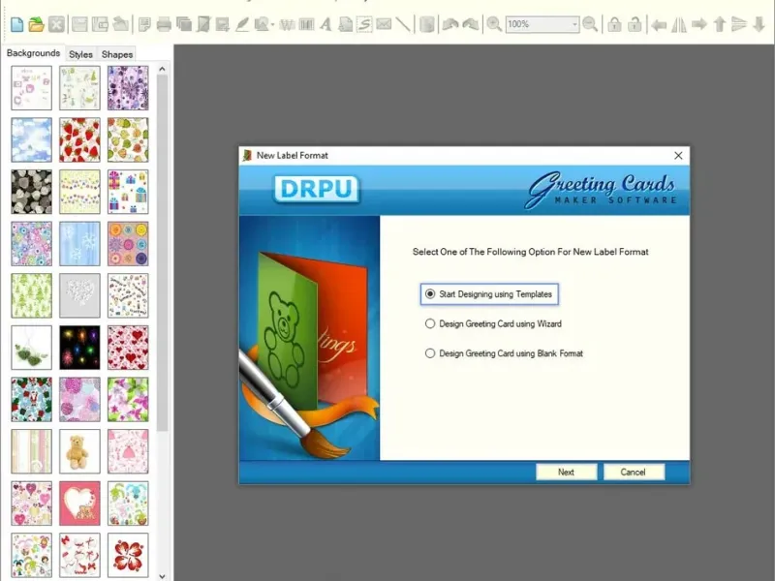
Task: Switch to the Backgrounds tab
Action: tap(33, 53)
